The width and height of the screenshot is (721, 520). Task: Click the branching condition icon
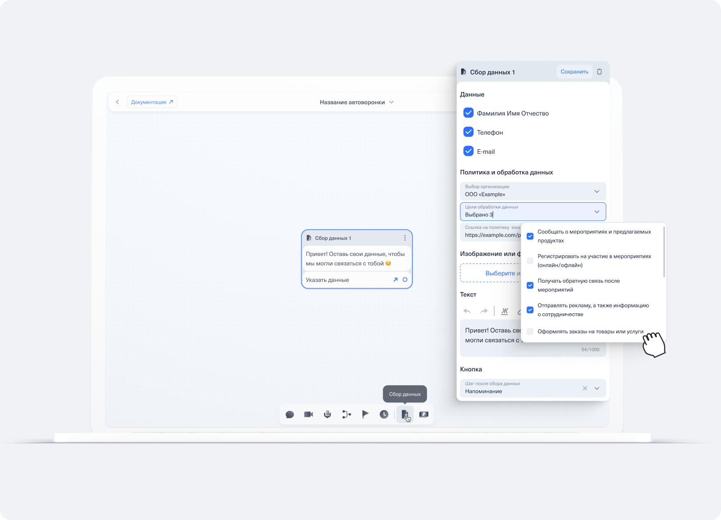[x=346, y=415]
